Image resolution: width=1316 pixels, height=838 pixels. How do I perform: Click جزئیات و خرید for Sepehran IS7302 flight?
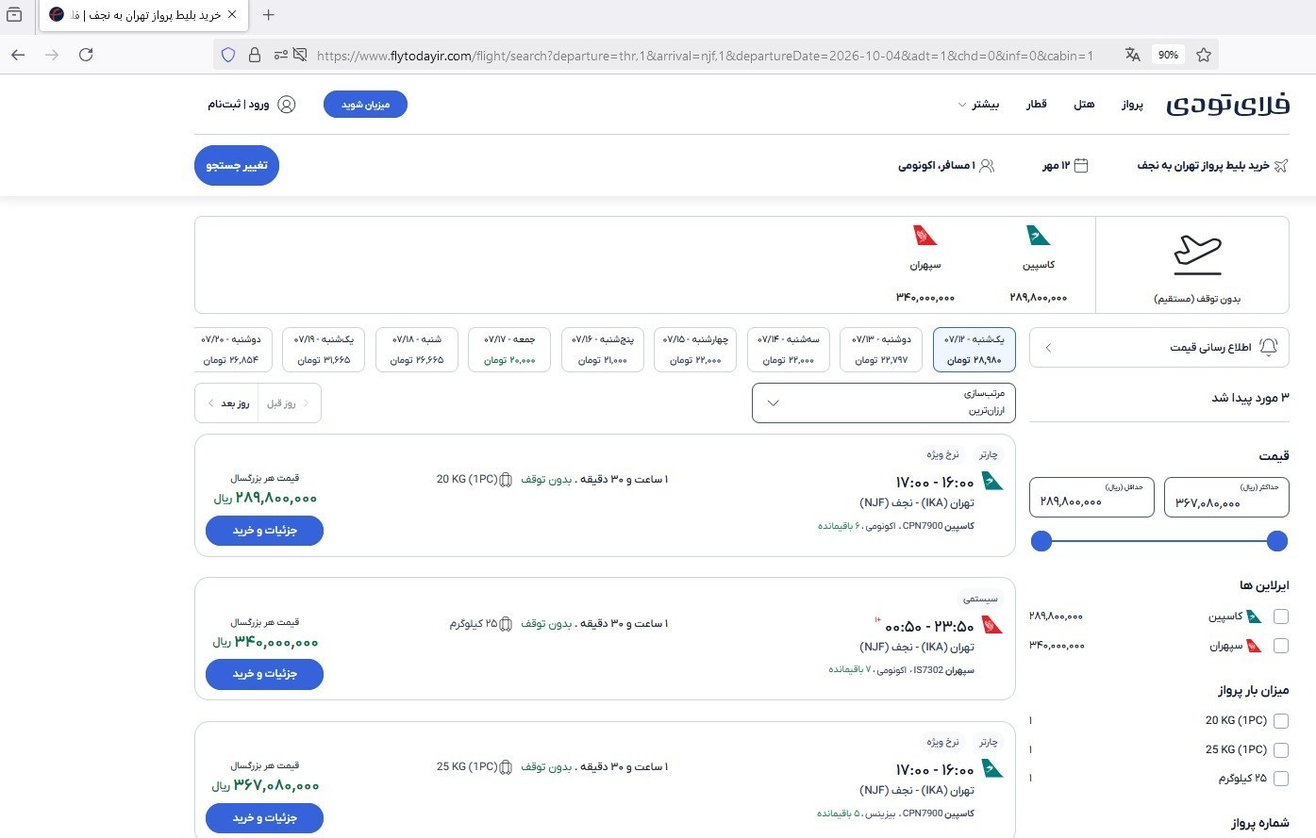pos(264,674)
